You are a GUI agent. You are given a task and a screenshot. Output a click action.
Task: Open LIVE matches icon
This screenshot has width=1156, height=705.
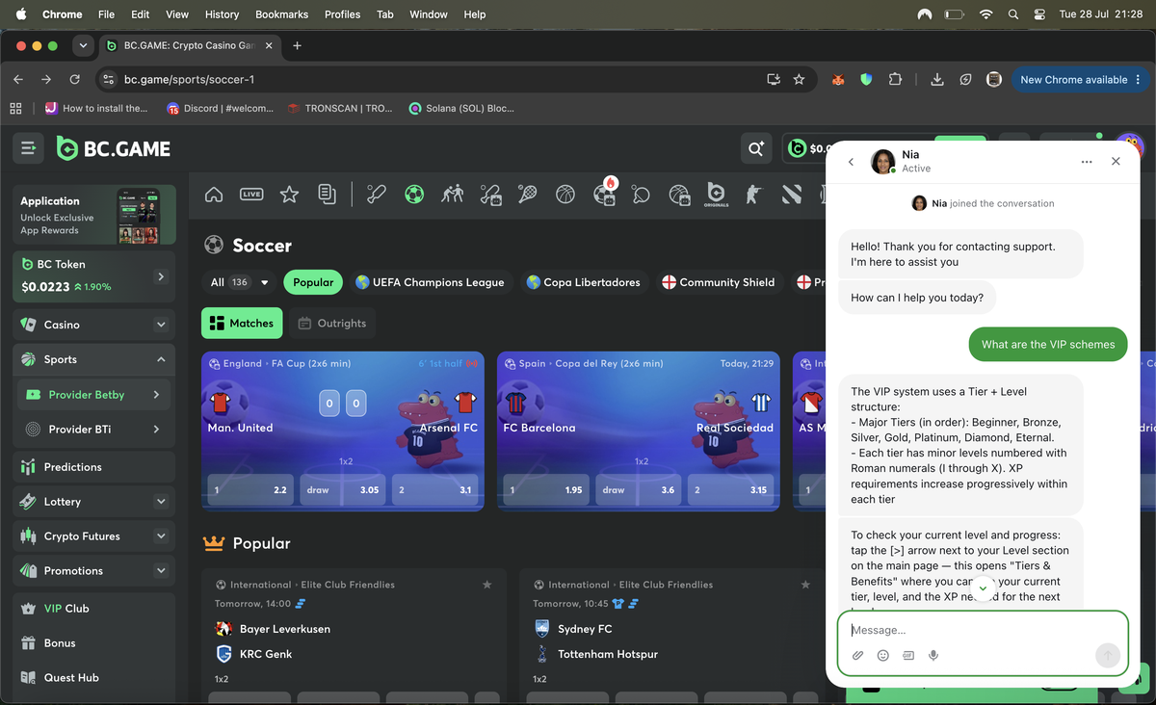tap(251, 195)
